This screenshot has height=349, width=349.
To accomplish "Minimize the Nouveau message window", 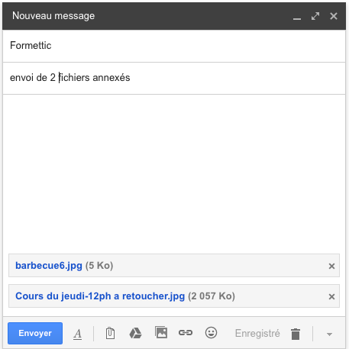I will 297,17.
